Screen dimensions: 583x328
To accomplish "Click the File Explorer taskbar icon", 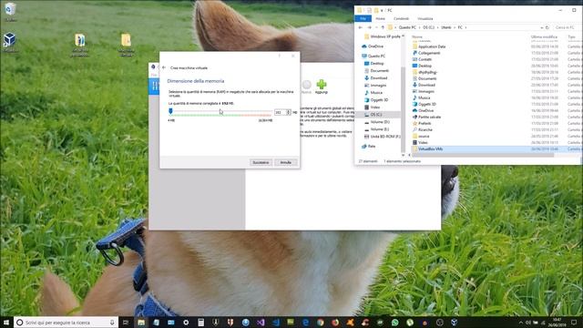I will tap(141, 323).
